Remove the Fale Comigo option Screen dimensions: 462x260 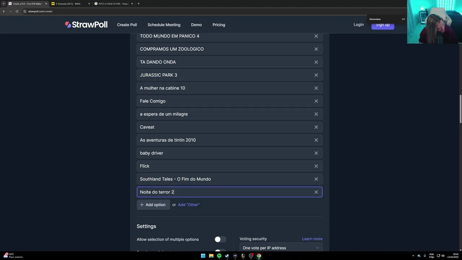point(316,101)
